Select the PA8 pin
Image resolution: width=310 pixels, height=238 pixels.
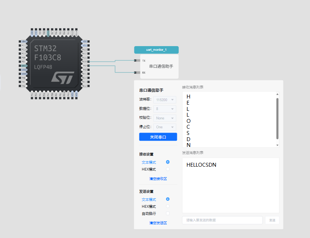point(86,70)
